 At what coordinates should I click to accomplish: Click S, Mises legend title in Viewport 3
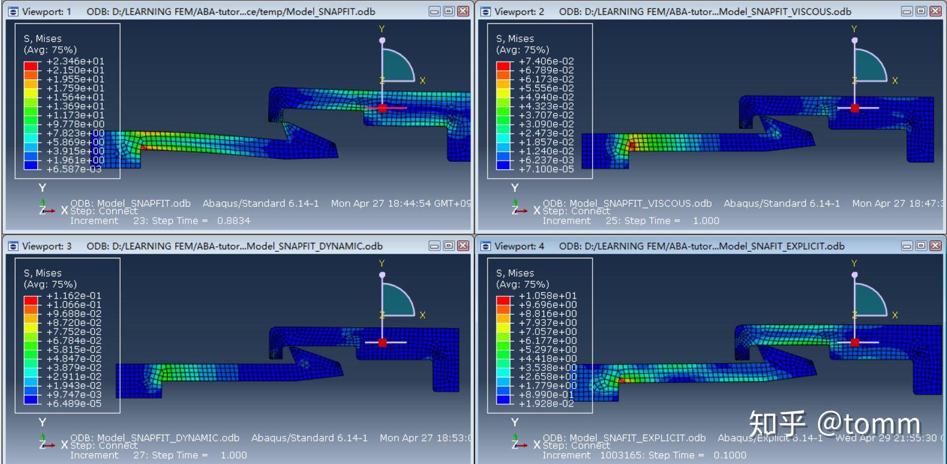point(43,273)
